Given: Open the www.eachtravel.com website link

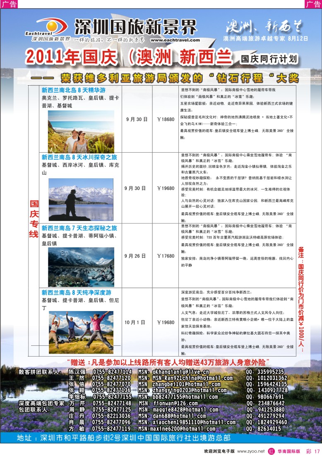Looking at the screenshot, I should (x=175, y=40).
